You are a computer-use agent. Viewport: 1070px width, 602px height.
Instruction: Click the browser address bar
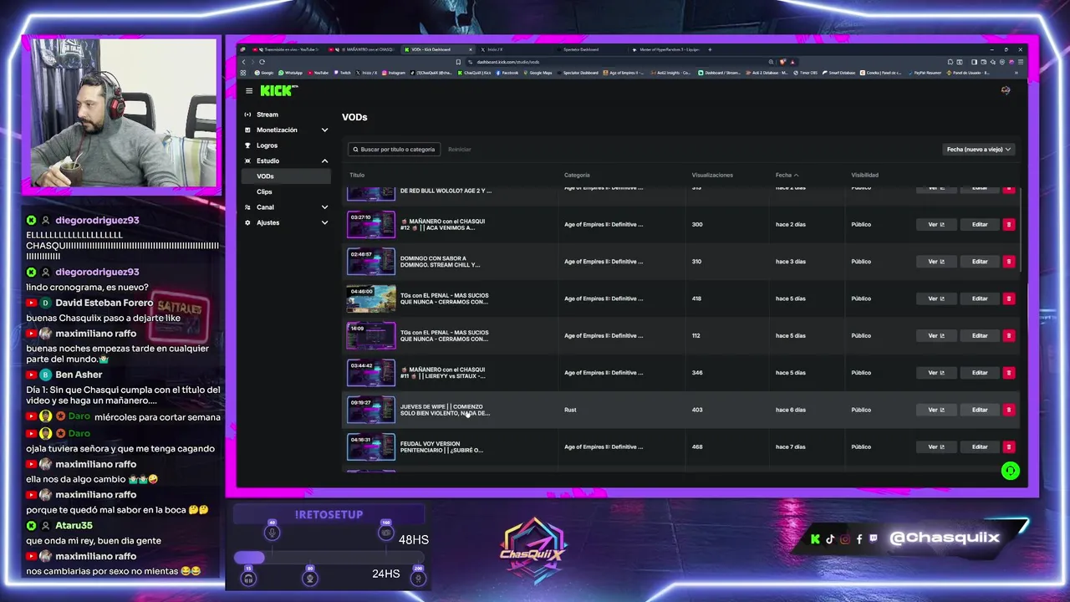(619, 62)
